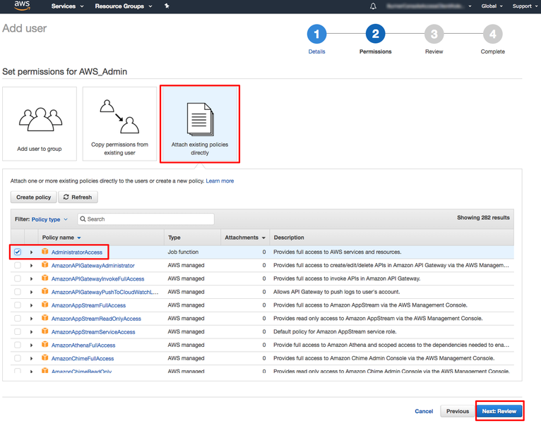Click the 'Job function' type cell
This screenshot has height=423, width=541.
coord(183,252)
